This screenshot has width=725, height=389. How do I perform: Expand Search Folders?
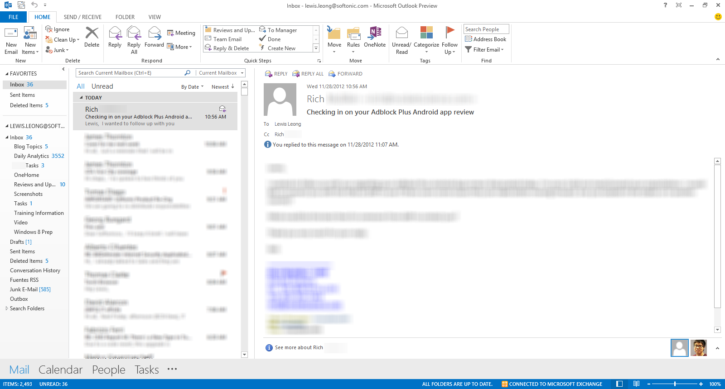[7, 308]
